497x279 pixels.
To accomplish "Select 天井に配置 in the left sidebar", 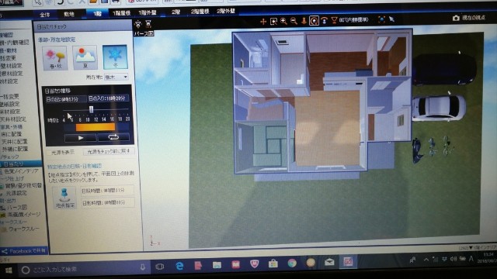I will point(14,141).
